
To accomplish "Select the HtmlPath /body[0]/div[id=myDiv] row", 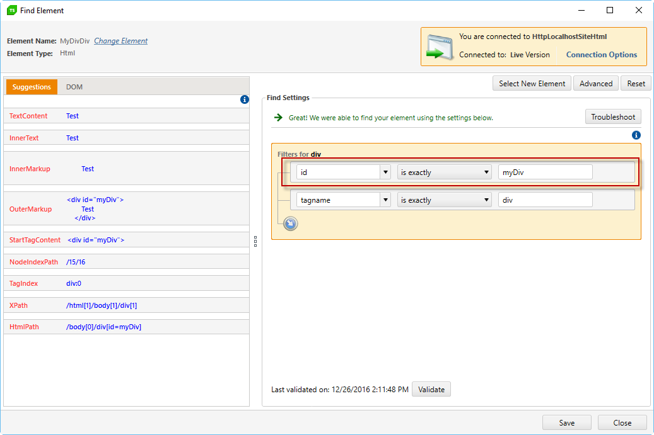I will pyautogui.click(x=126, y=327).
